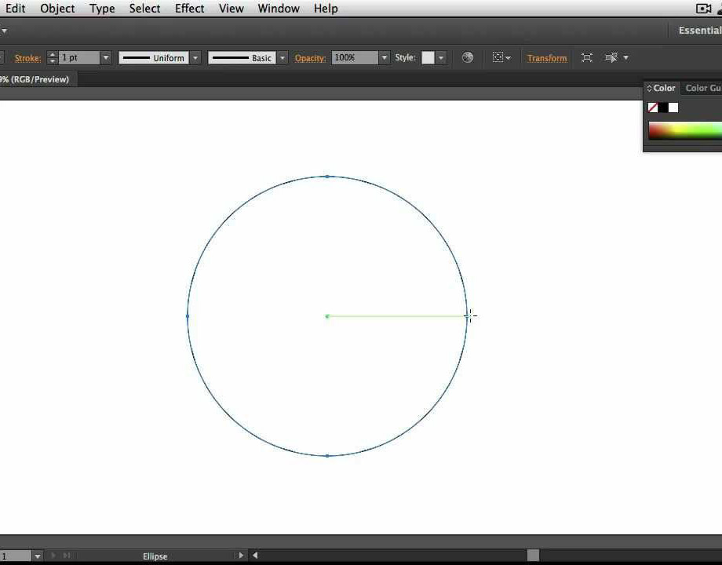Open the Select menu

pyautogui.click(x=144, y=9)
